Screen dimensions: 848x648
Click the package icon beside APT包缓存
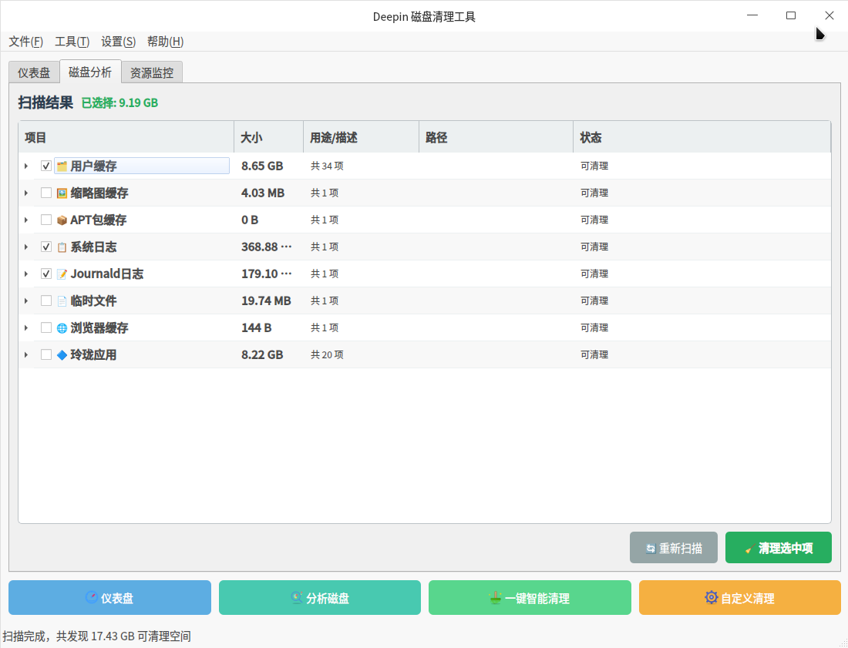[x=62, y=220]
